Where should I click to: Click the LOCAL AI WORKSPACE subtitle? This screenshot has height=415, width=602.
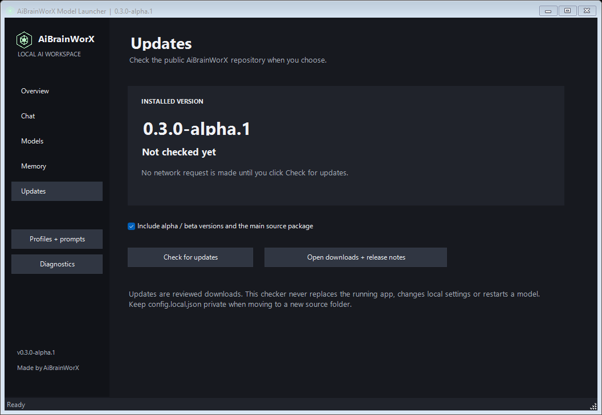[x=49, y=54]
